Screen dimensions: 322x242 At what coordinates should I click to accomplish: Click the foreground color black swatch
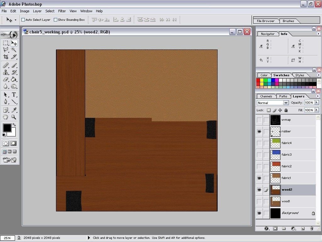[x=7, y=128]
